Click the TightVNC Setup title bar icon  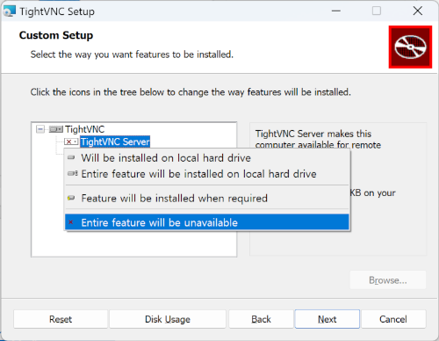[9, 11]
